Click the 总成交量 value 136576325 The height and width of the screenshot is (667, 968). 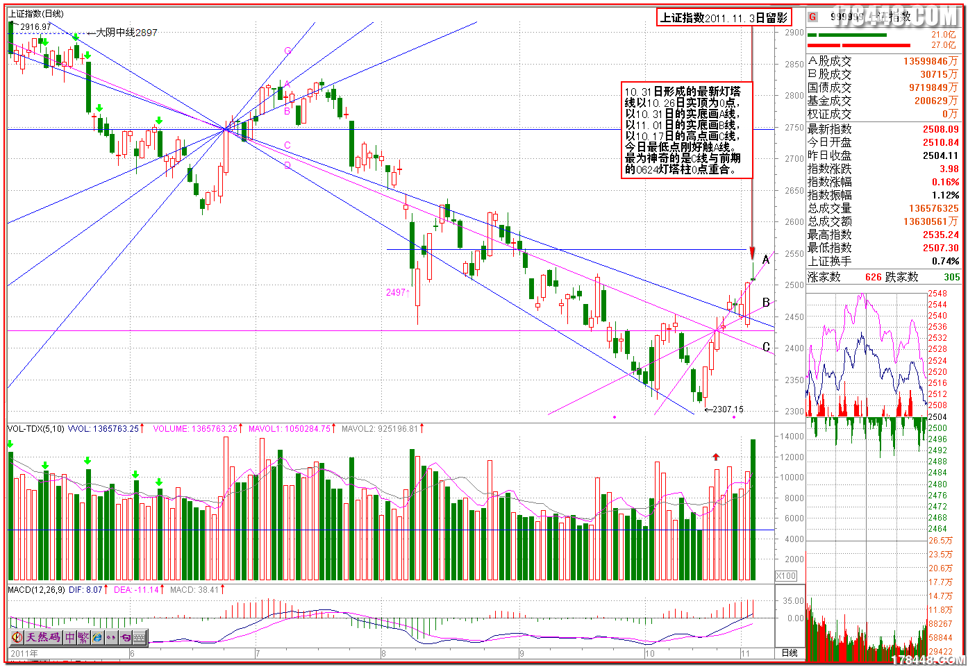click(934, 208)
